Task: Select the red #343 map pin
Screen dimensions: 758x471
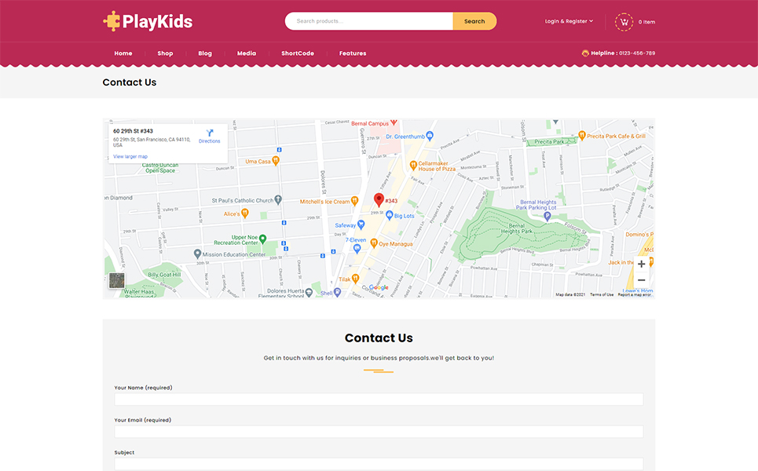Action: pos(379,199)
